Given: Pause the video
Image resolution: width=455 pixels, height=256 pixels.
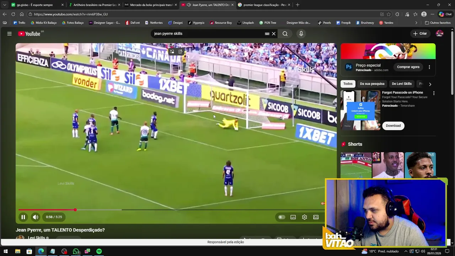Looking at the screenshot, I should tap(23, 217).
